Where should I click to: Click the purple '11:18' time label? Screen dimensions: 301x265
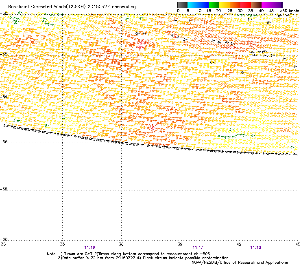tap(255, 247)
